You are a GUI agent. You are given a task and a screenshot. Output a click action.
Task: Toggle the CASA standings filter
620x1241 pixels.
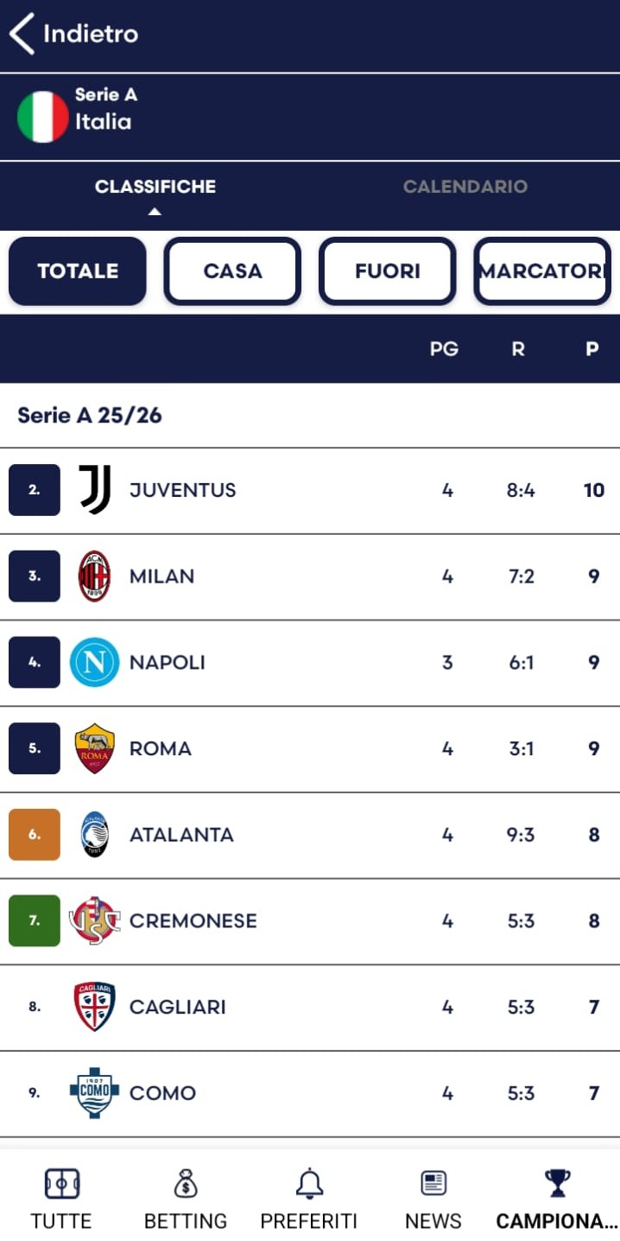[x=232, y=270]
